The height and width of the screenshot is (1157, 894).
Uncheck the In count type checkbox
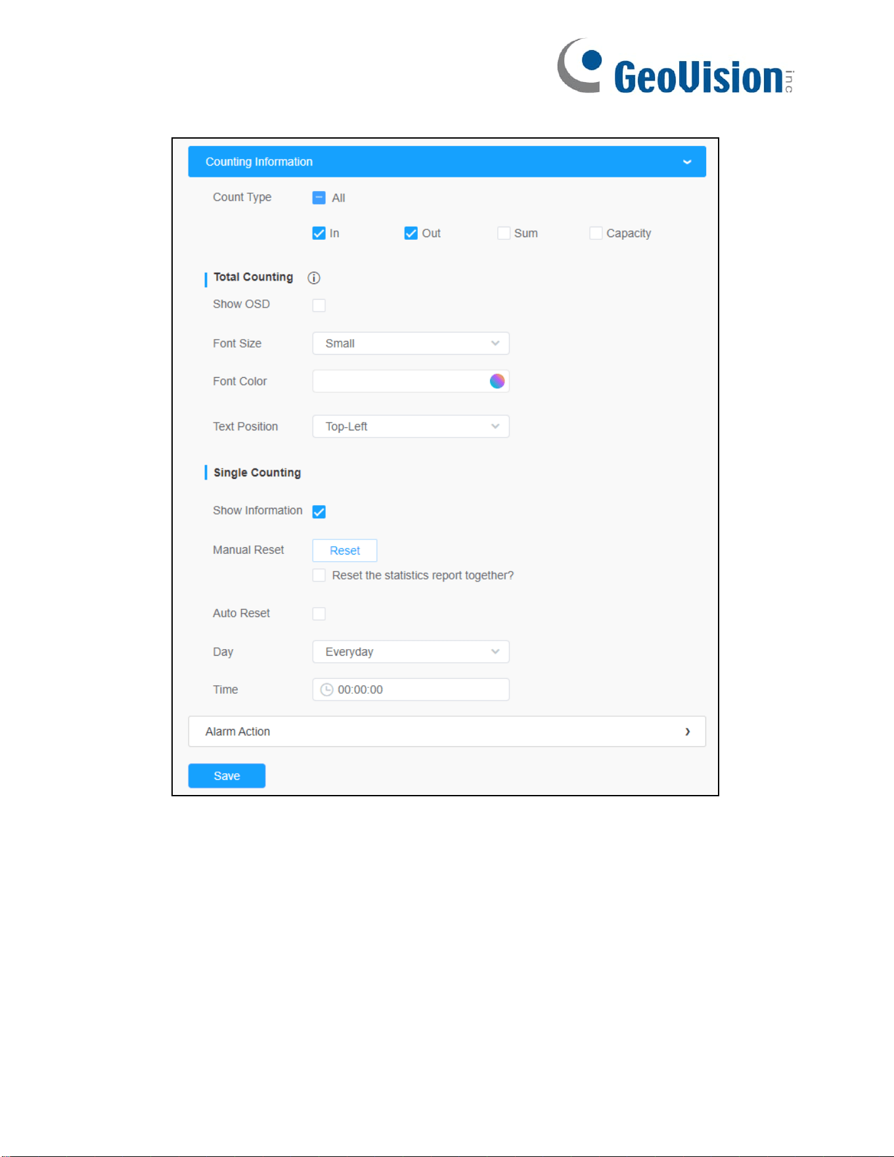(x=319, y=233)
